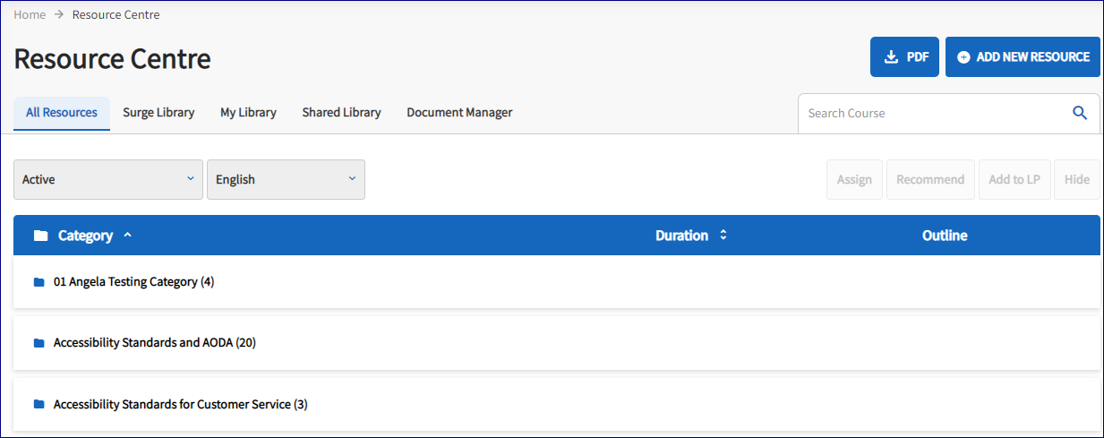Click the Add New Resource button
Screen dimensions: 1104x438
point(1023,56)
